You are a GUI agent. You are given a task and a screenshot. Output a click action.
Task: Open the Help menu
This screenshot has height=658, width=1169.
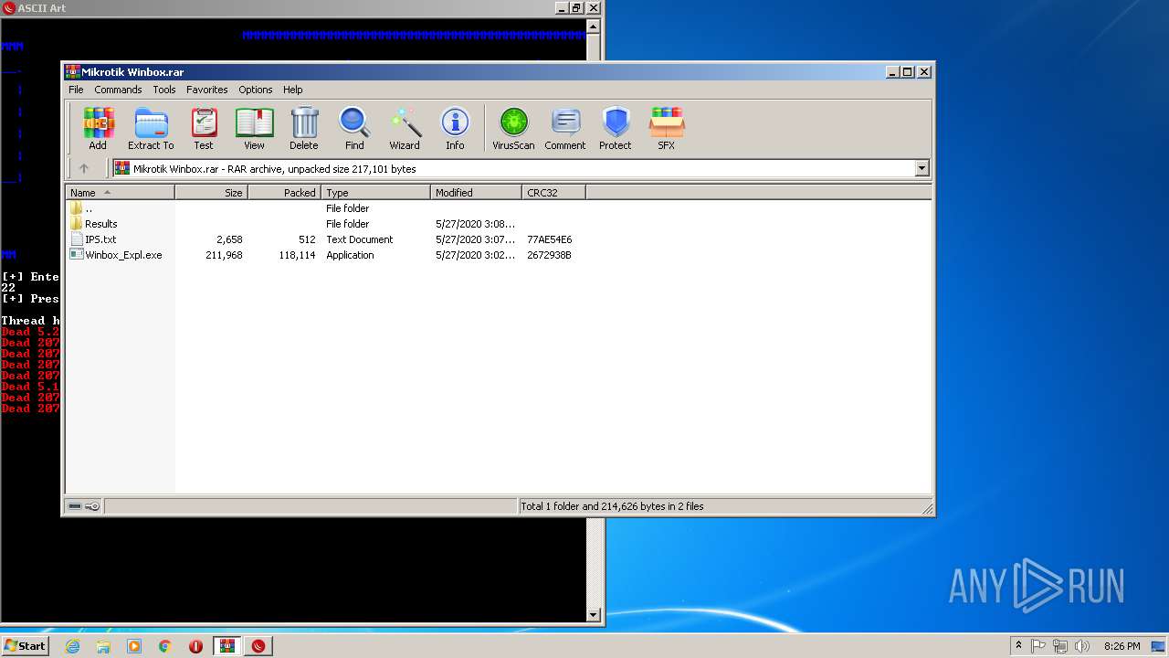tap(292, 90)
